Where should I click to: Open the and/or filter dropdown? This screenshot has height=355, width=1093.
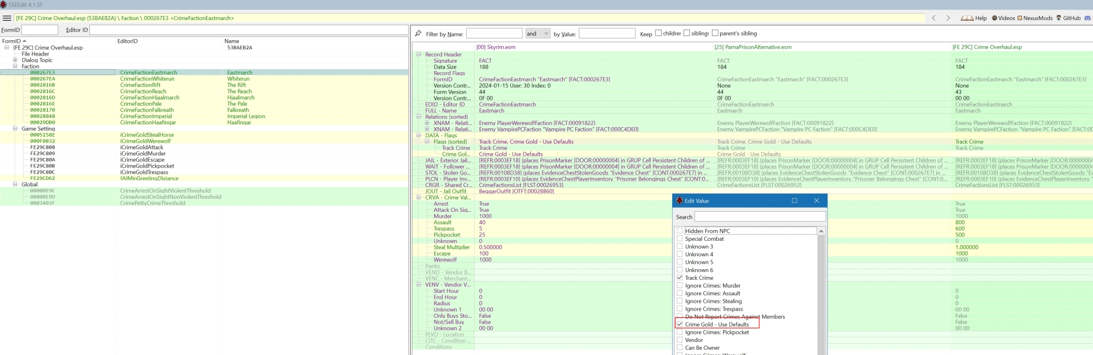538,34
